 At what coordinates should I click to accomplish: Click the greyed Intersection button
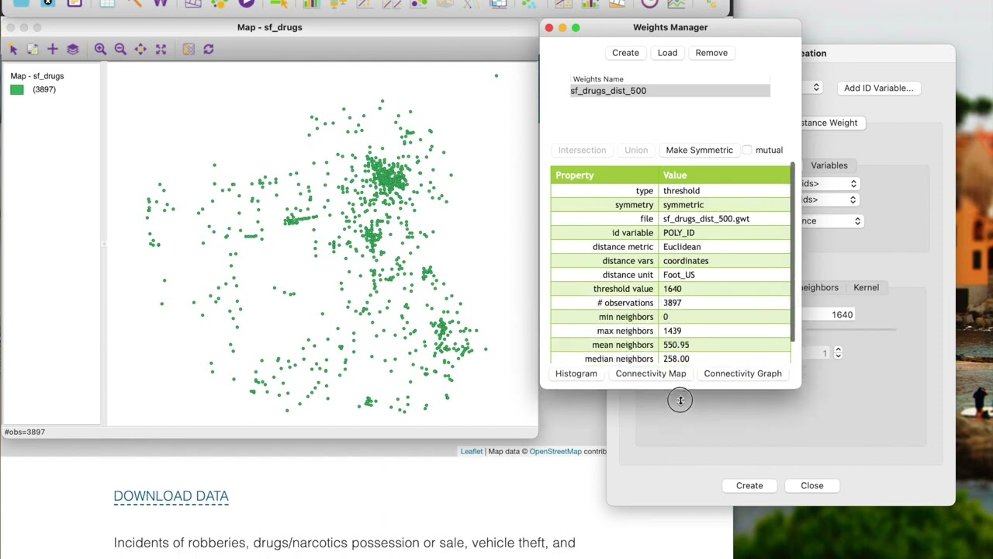click(x=582, y=150)
